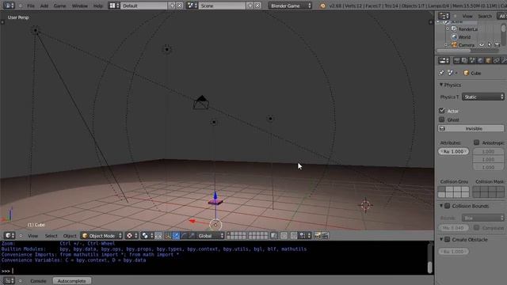This screenshot has height=285, width=507.
Task: Open the properties editor type selector
Action: 444,60
